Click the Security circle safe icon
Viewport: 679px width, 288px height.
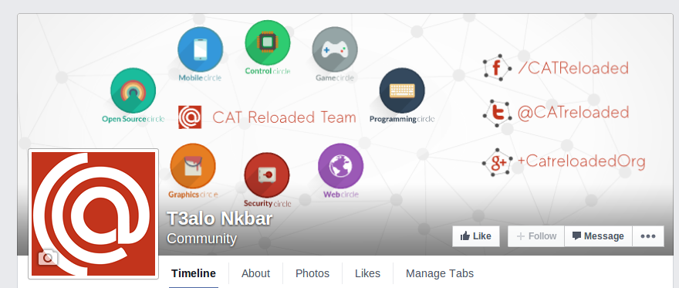coord(267,175)
